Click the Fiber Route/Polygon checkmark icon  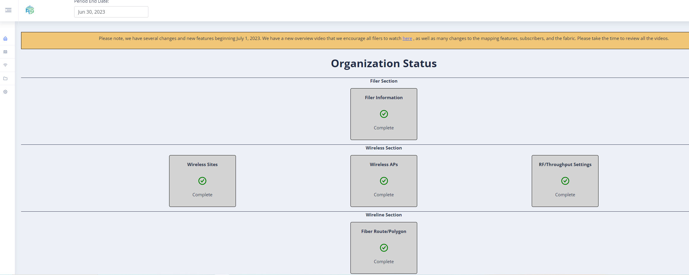384,248
